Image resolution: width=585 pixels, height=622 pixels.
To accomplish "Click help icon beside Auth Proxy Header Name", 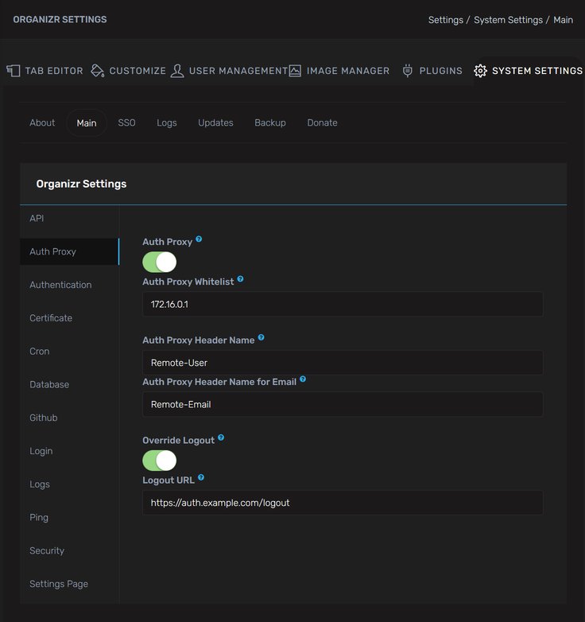I will 262,338.
